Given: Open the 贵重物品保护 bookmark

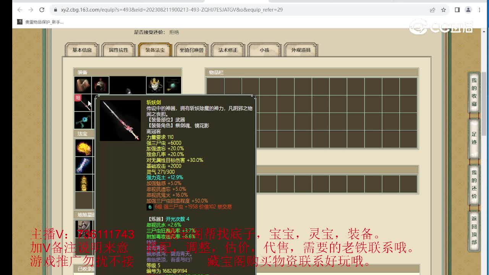Looking at the screenshot, I should tap(40, 22).
